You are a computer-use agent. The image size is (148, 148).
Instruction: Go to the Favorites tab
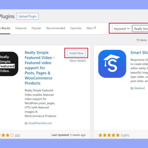point(76,28)
